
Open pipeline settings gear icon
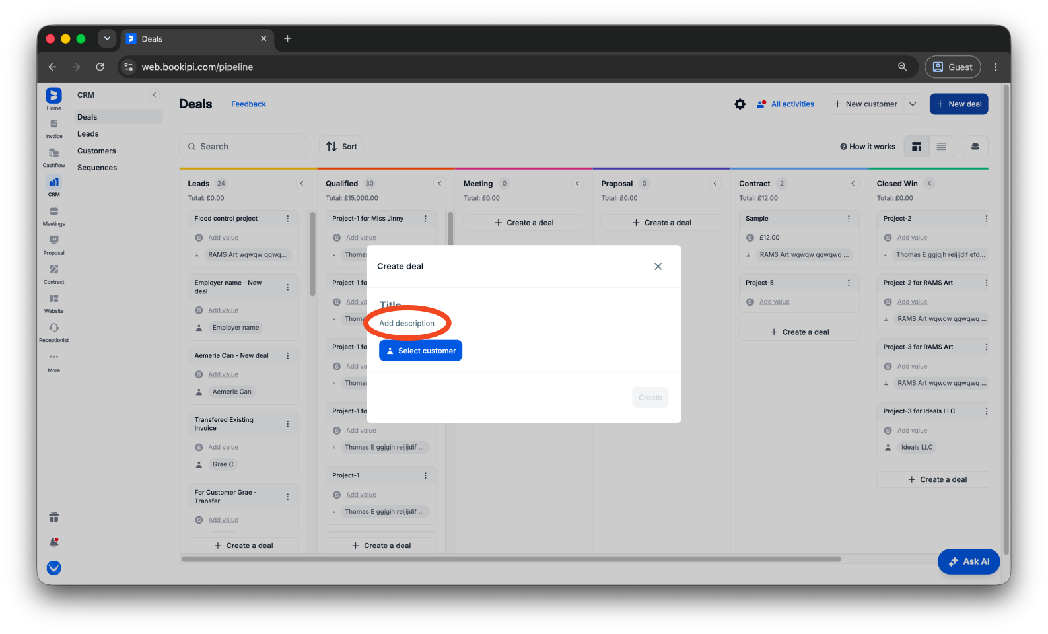[740, 104]
